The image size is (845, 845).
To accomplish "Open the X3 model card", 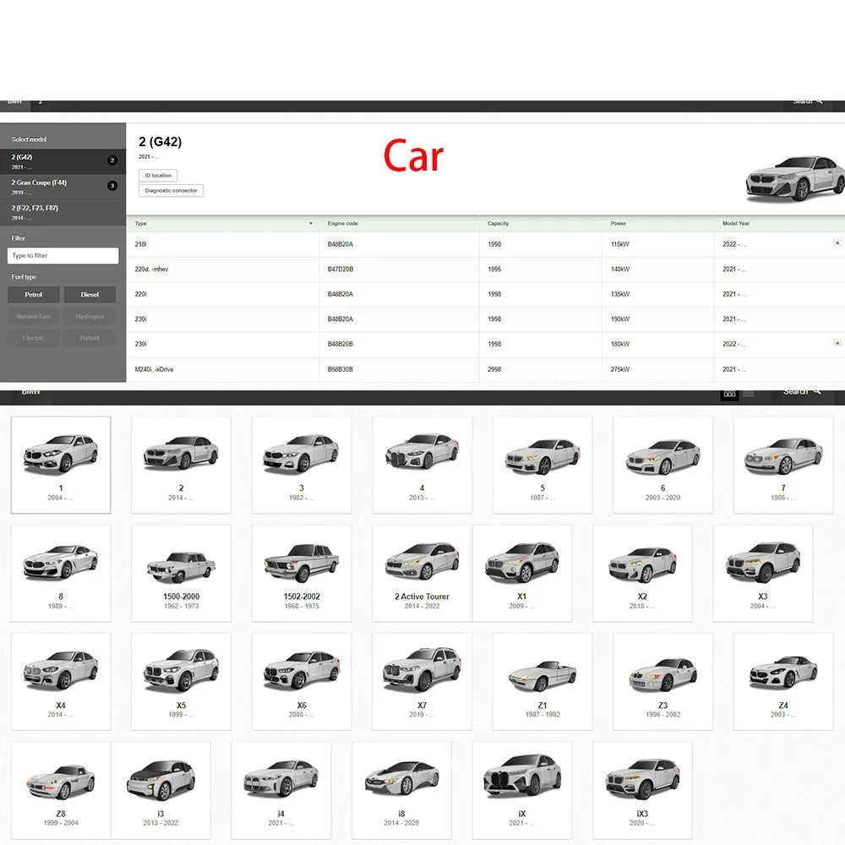I will tap(763, 574).
